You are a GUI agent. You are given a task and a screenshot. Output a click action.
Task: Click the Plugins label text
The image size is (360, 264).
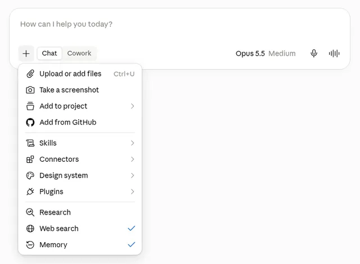(x=51, y=192)
